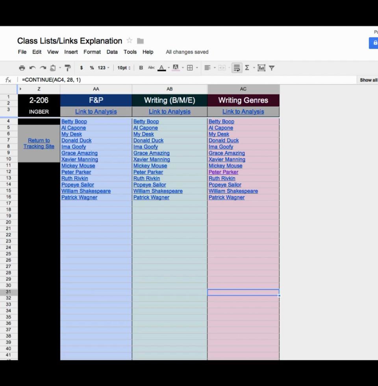378x386 pixels.
Task: Click the document title to rename
Action: (x=70, y=41)
